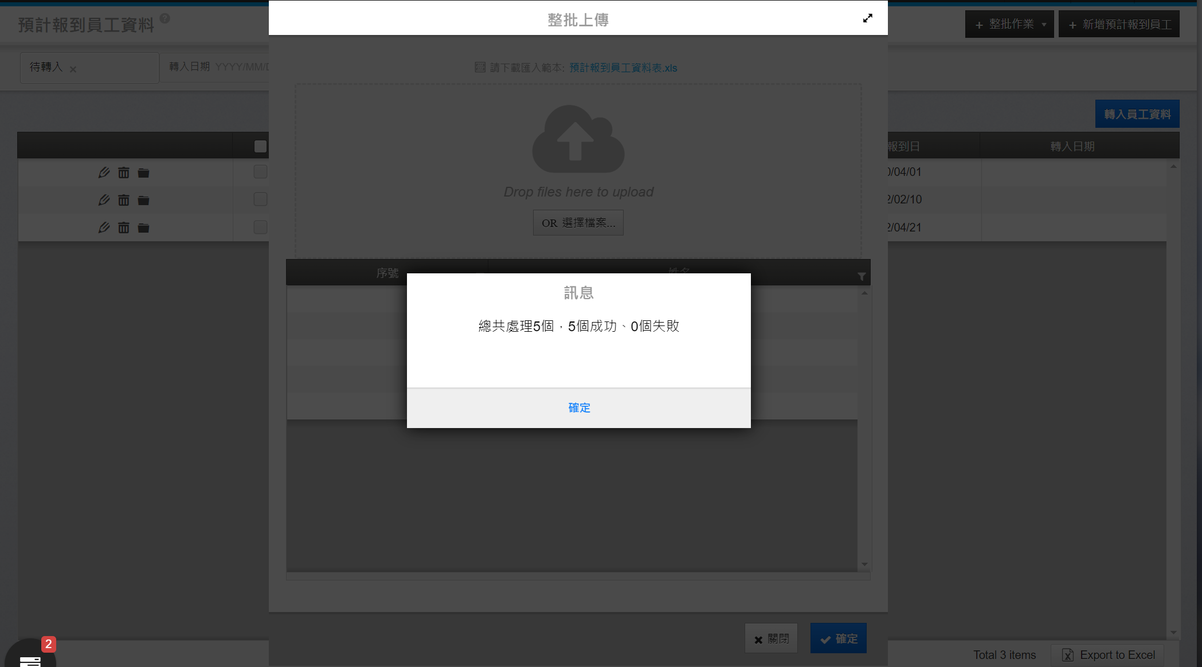1202x667 pixels.
Task: Click the 關閉 button in upload dialog
Action: coord(771,639)
